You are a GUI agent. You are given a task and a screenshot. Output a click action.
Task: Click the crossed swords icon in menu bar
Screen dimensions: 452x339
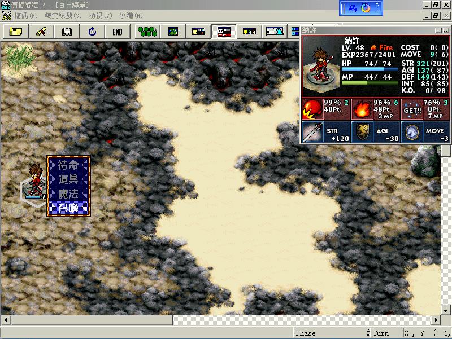click(x=6, y=16)
